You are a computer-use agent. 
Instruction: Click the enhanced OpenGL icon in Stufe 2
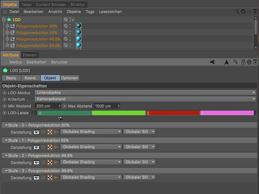coord(56,162)
